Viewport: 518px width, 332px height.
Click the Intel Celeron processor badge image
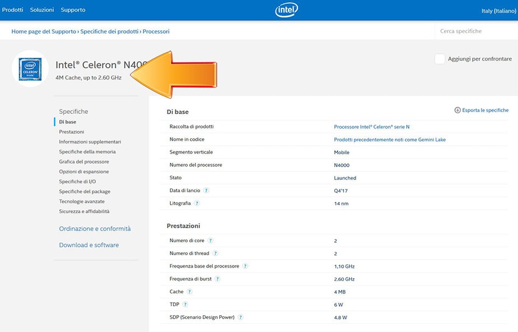[x=30, y=69]
